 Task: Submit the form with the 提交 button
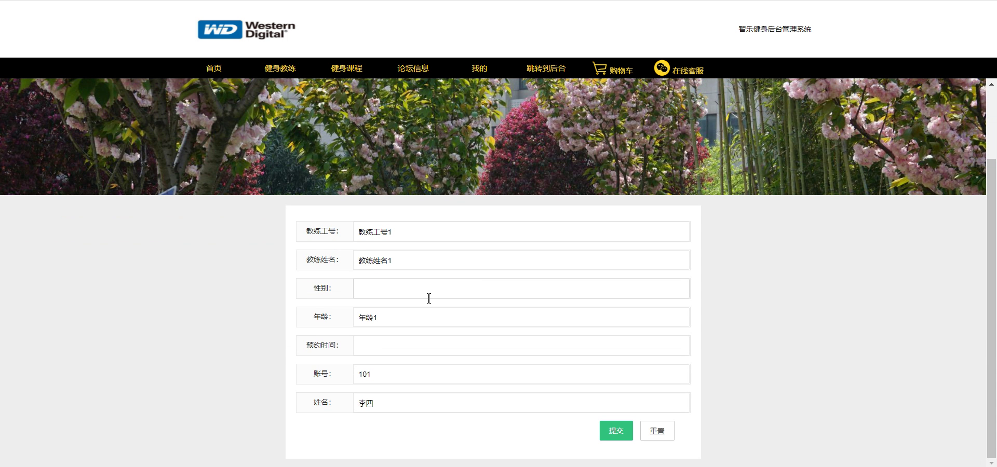click(x=616, y=431)
